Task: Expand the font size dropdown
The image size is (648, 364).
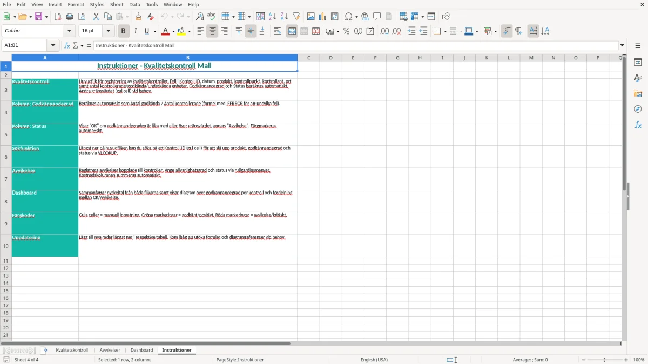Action: click(x=108, y=31)
